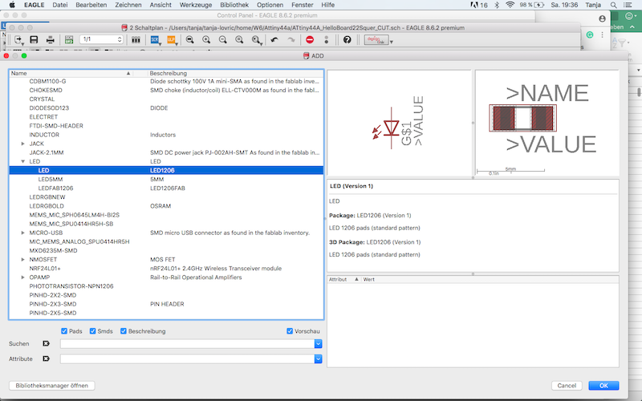Undo the last action with the arrow icon
The image size is (642, 401).
(274, 39)
